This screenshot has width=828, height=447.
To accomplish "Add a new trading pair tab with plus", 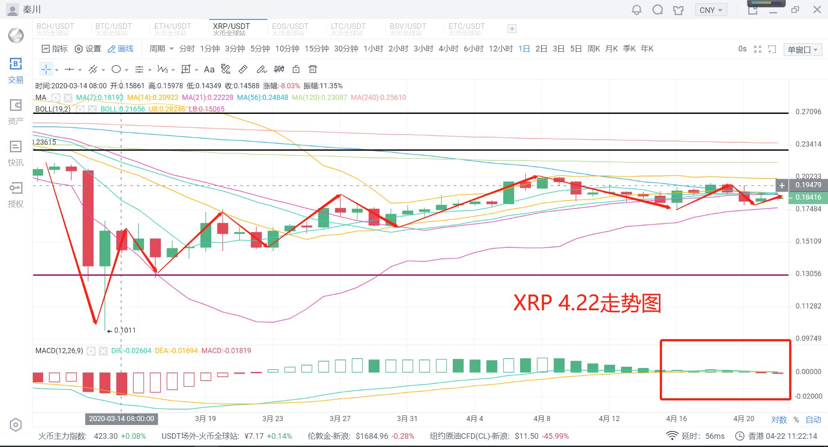I will [512, 29].
